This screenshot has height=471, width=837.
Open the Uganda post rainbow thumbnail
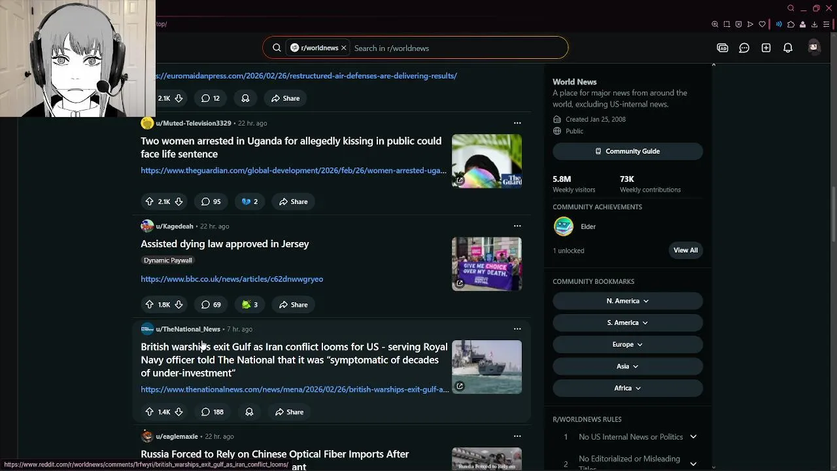pyautogui.click(x=487, y=161)
